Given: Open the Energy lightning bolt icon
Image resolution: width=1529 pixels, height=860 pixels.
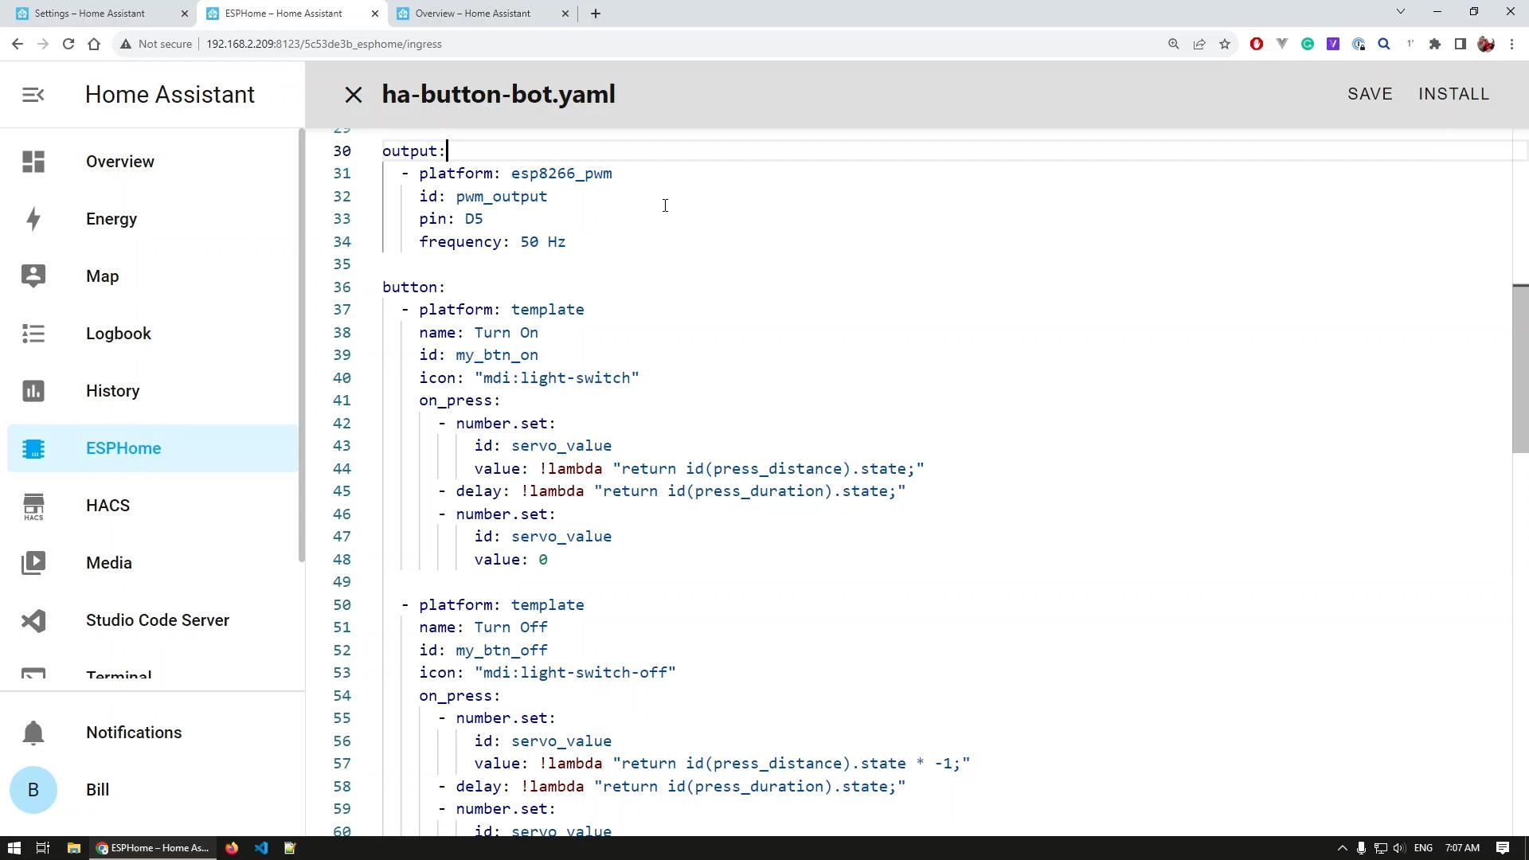Looking at the screenshot, I should pos(33,219).
